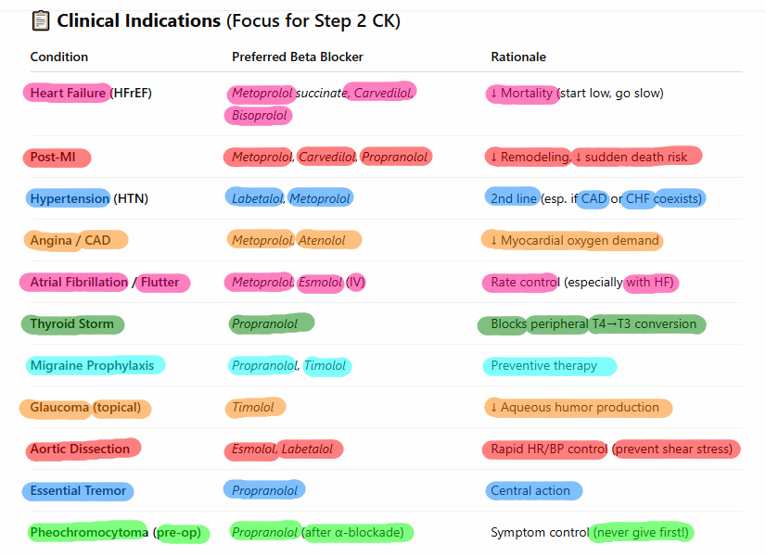Click Timolol in the Glaucoma row

pos(253,407)
